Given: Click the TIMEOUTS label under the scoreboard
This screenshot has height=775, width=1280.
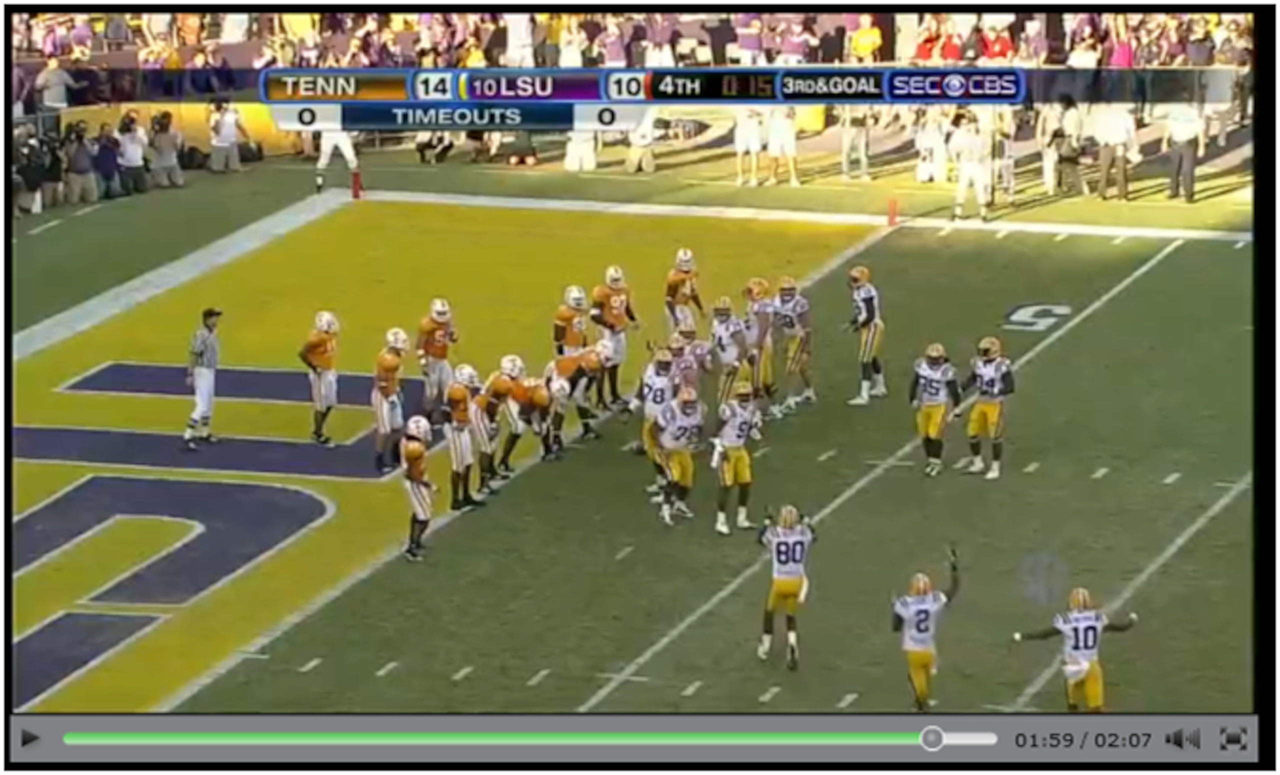Looking at the screenshot, I should coord(456,116).
